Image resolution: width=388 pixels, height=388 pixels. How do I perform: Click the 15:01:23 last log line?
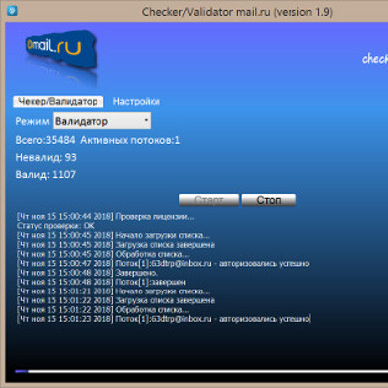pos(164,319)
